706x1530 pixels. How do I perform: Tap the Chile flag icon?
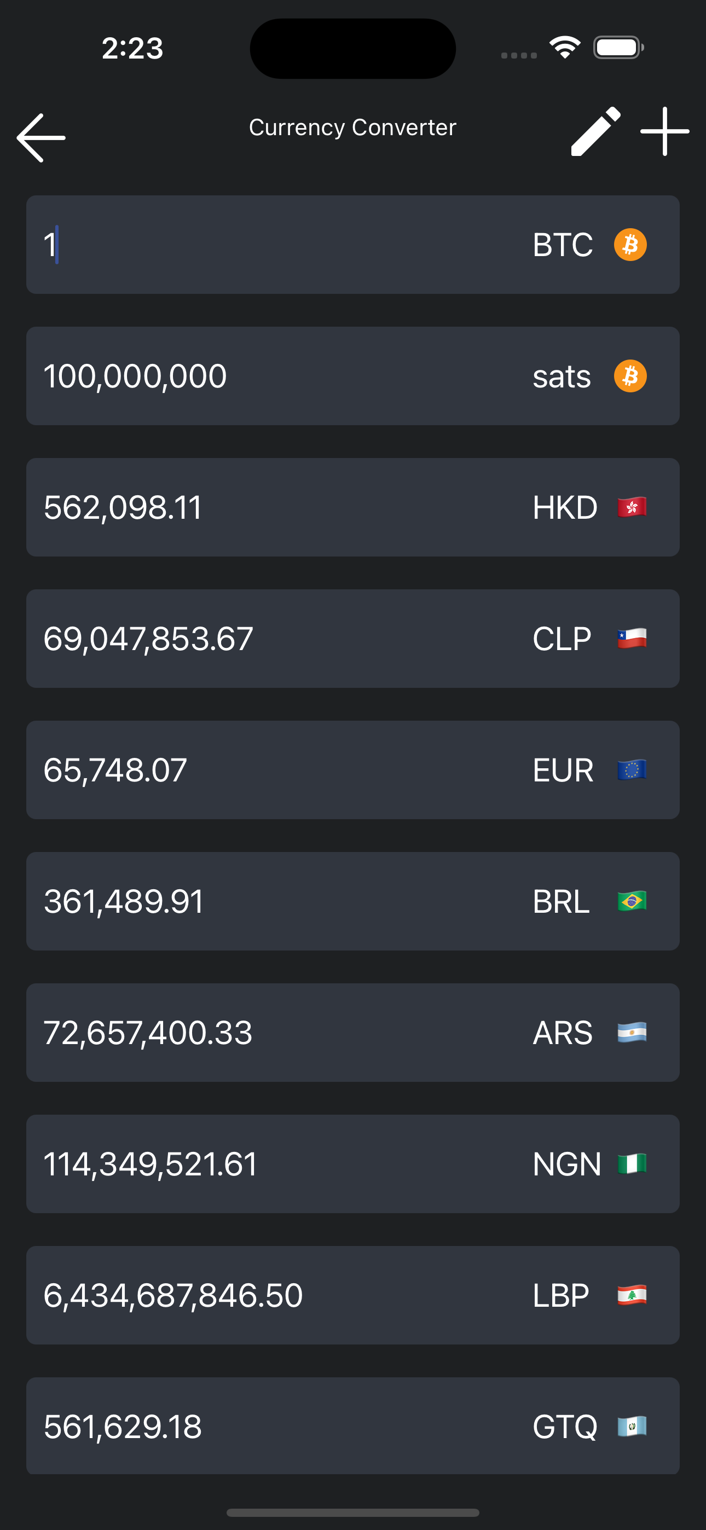631,639
